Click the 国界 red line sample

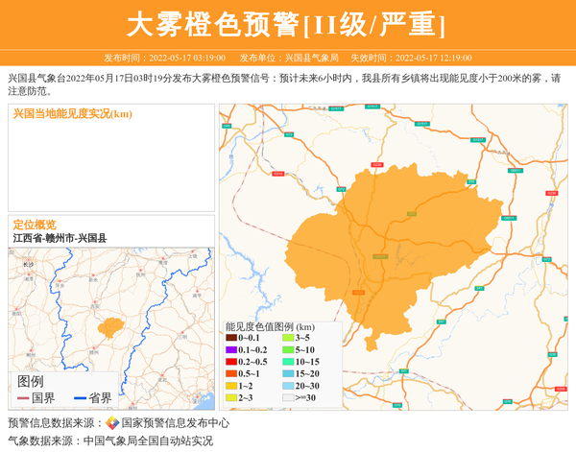click(23, 398)
